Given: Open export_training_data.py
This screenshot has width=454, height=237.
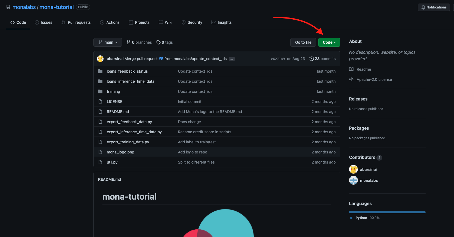Looking at the screenshot, I should pos(128,142).
